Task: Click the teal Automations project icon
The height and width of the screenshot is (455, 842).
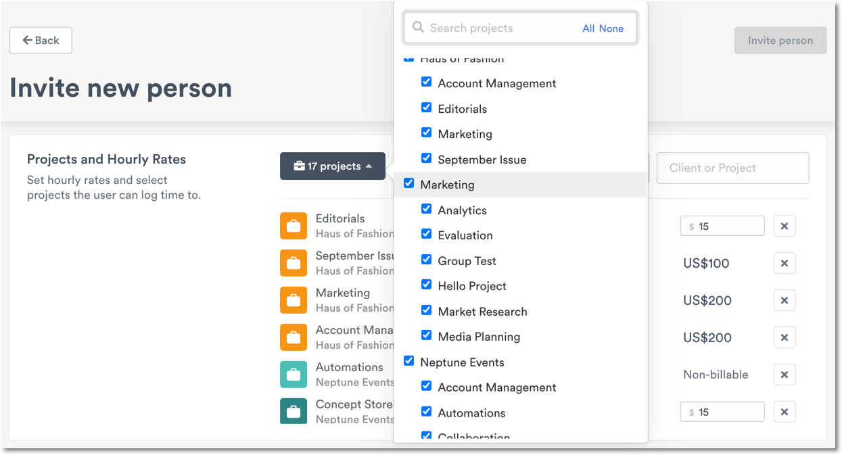Action: tap(294, 374)
